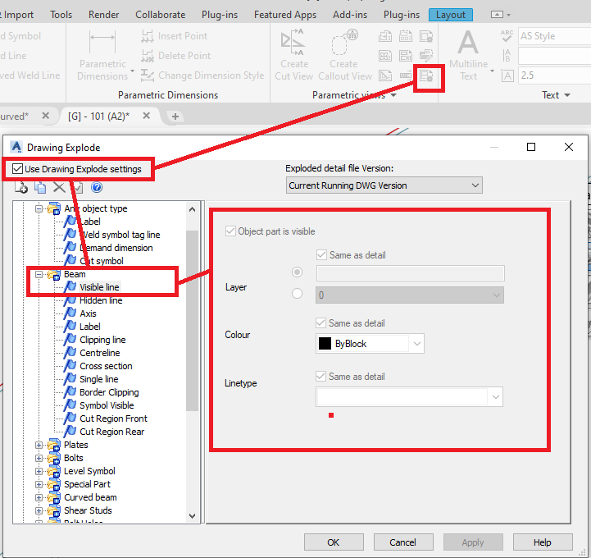Uncheck Use Drawing Explode settings
Screen dimensions: 591x558
click(x=17, y=169)
